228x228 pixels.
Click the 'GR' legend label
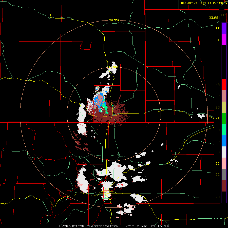[x=217, y=96]
